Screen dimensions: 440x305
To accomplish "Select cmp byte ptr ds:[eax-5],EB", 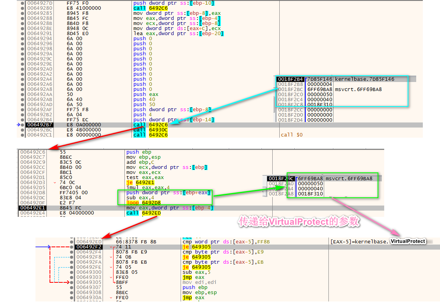I will 223,262.
